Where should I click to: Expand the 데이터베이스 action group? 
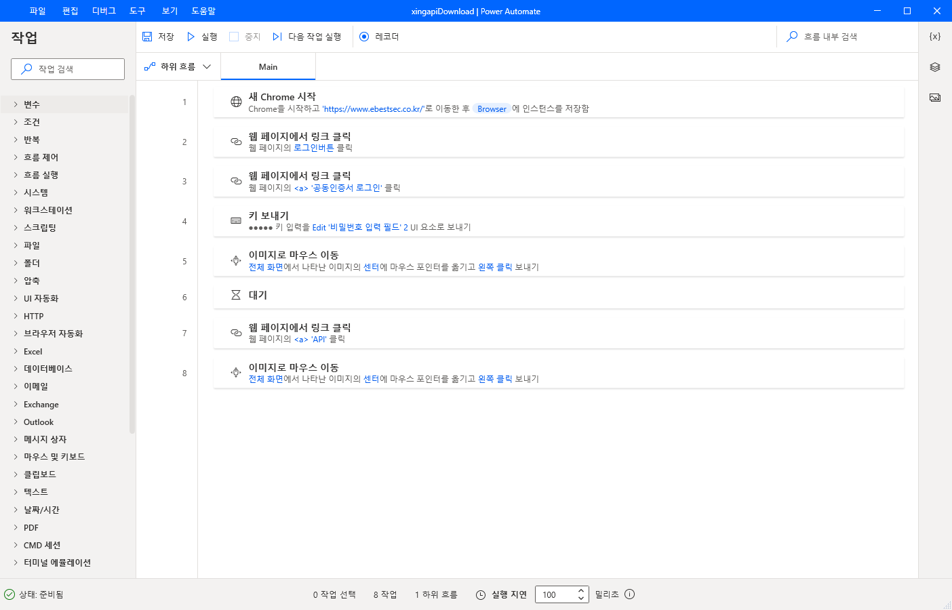pyautogui.click(x=16, y=369)
